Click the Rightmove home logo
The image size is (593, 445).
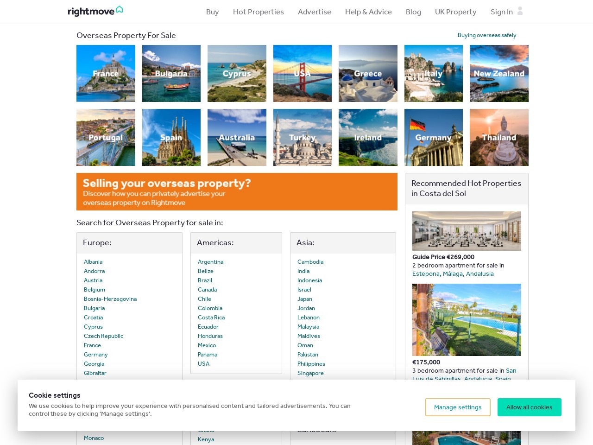[x=95, y=11]
